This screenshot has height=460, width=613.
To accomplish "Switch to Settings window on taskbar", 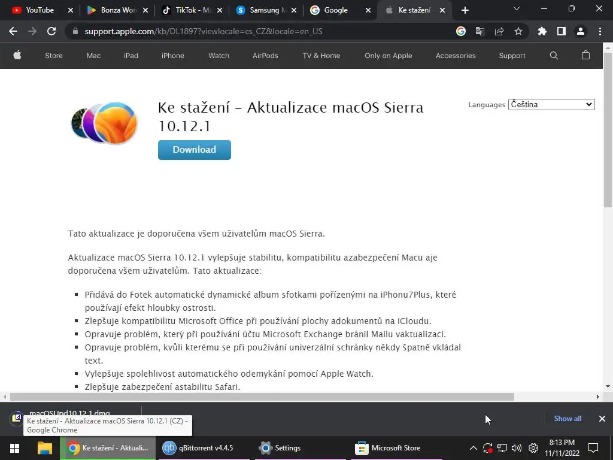I will point(299,448).
